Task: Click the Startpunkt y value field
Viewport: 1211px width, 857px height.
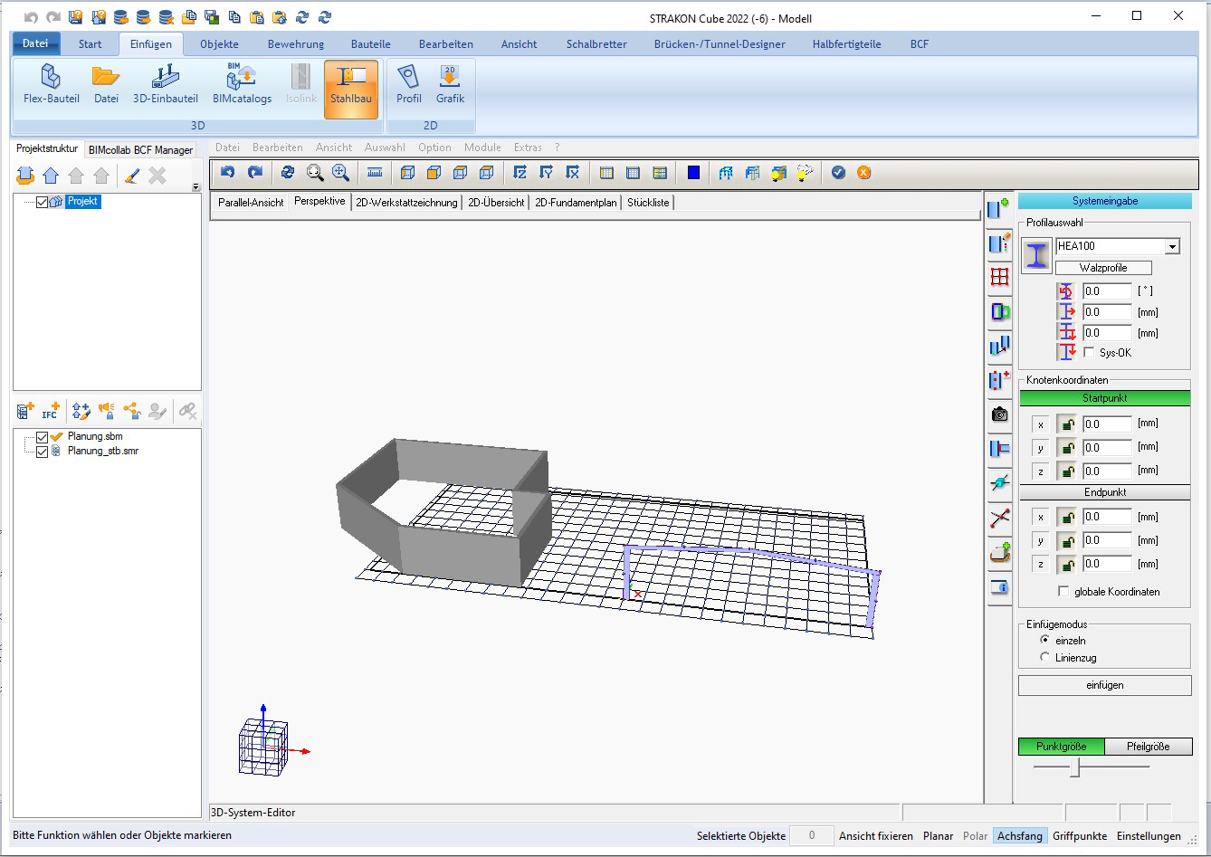Action: click(x=1107, y=448)
